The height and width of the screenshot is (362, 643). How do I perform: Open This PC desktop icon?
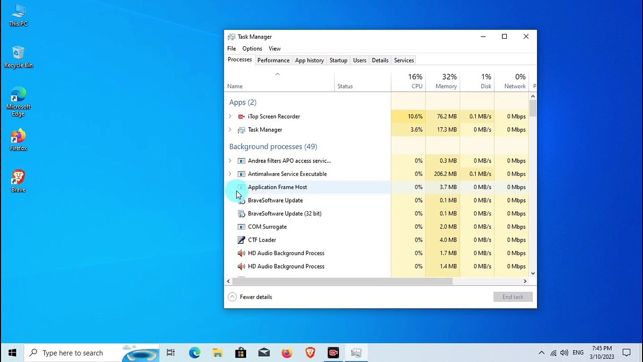pos(18,16)
